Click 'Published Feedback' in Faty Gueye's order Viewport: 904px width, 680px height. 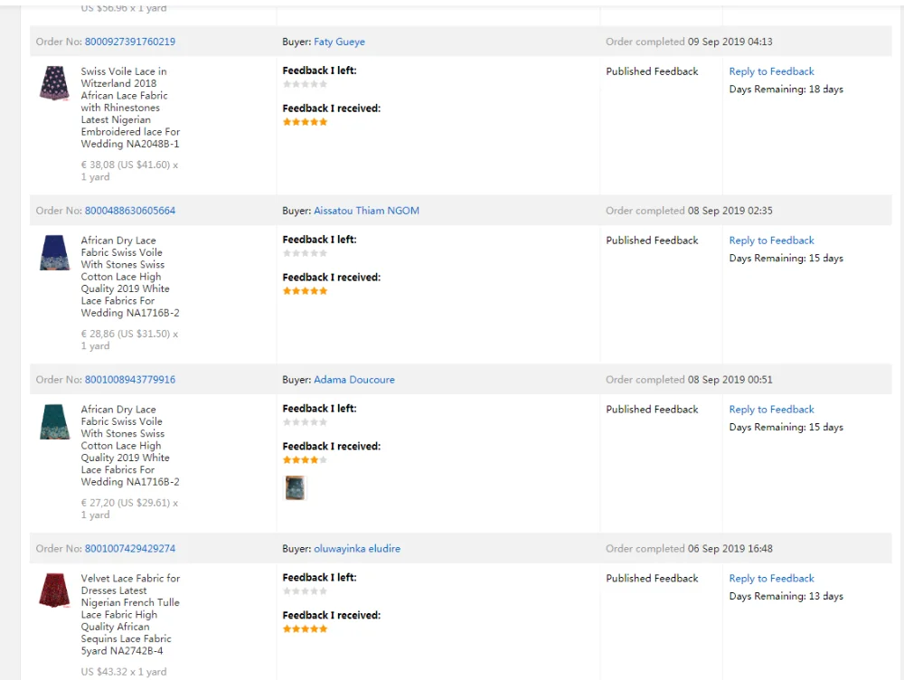[652, 71]
